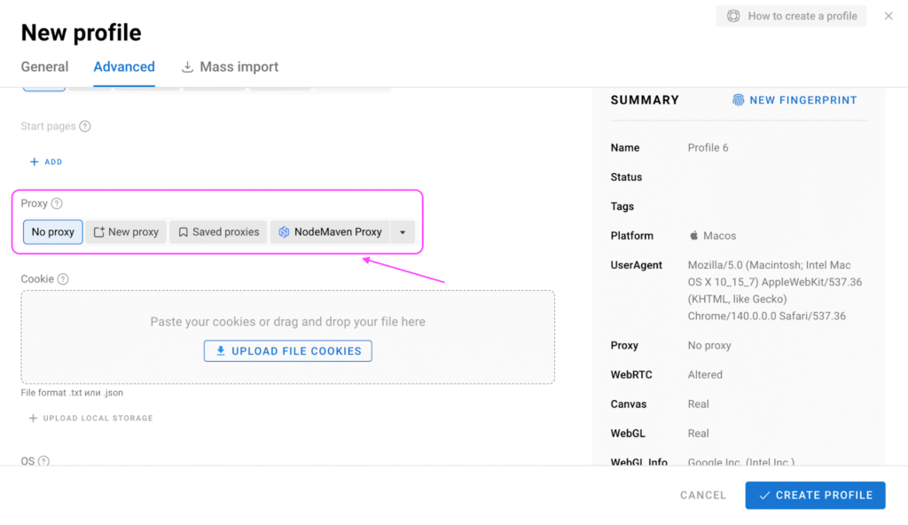Image resolution: width=908 pixels, height=525 pixels.
Task: Click the Start pages help icon
Action: coord(85,127)
